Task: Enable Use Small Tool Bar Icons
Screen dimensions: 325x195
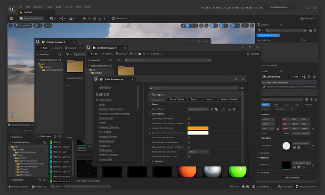Action: coord(189,137)
